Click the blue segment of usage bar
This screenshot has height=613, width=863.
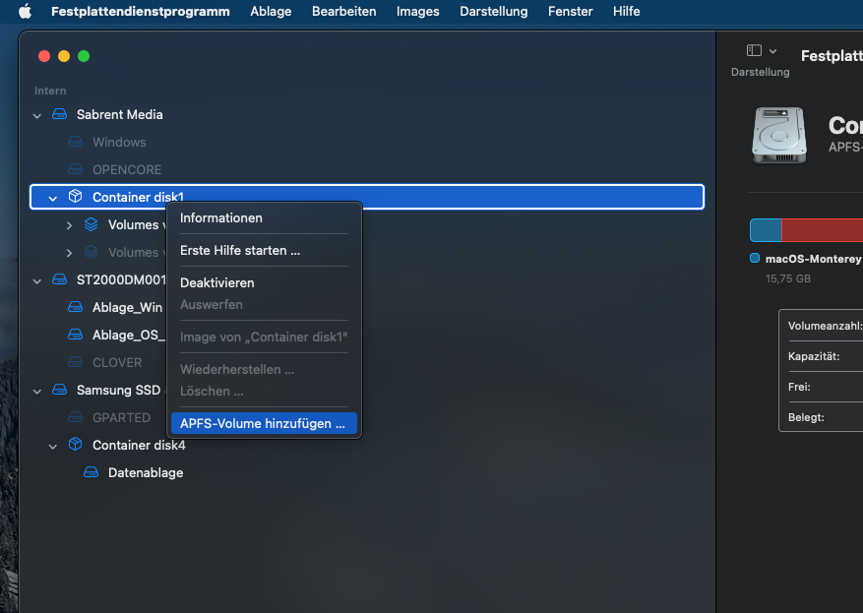(x=766, y=230)
